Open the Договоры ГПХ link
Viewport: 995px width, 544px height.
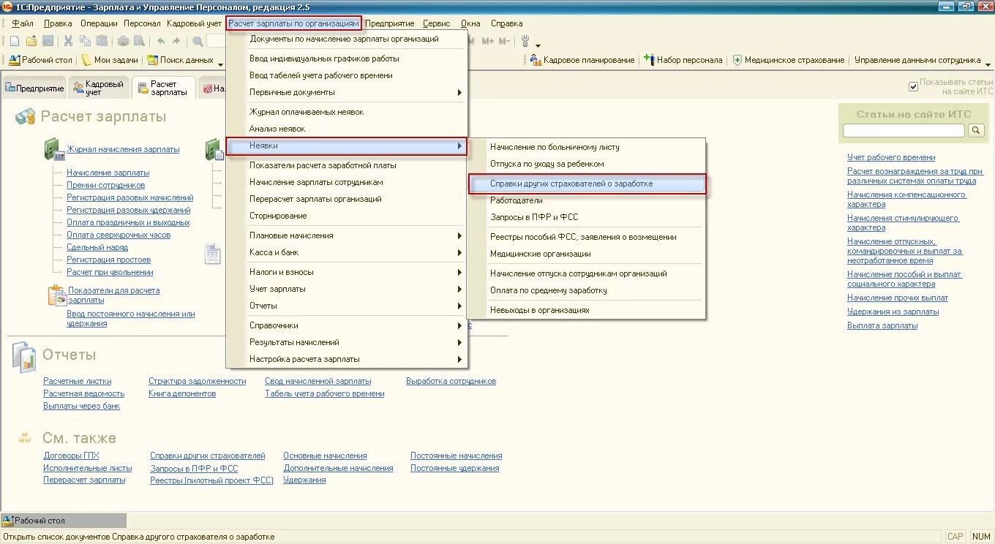[x=71, y=456]
